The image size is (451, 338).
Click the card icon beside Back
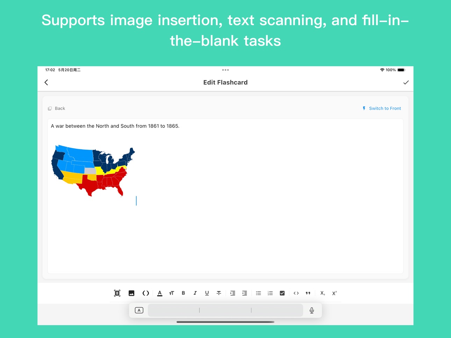50,109
